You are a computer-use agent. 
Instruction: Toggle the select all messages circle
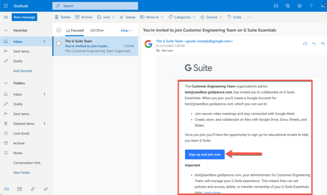(x=59, y=30)
